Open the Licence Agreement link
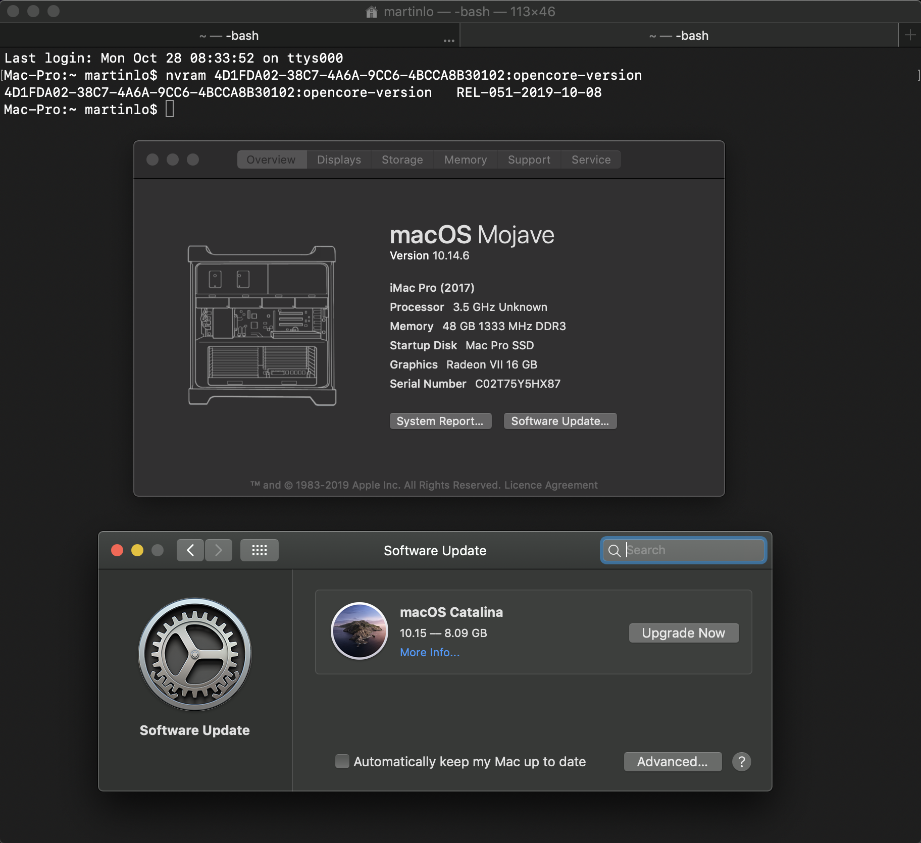The width and height of the screenshot is (921, 843). (551, 485)
